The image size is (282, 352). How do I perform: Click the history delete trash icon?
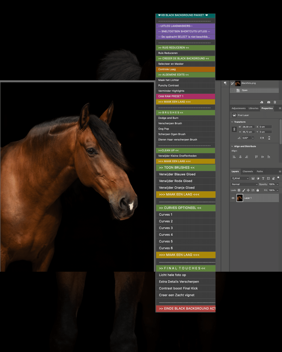click(x=275, y=102)
